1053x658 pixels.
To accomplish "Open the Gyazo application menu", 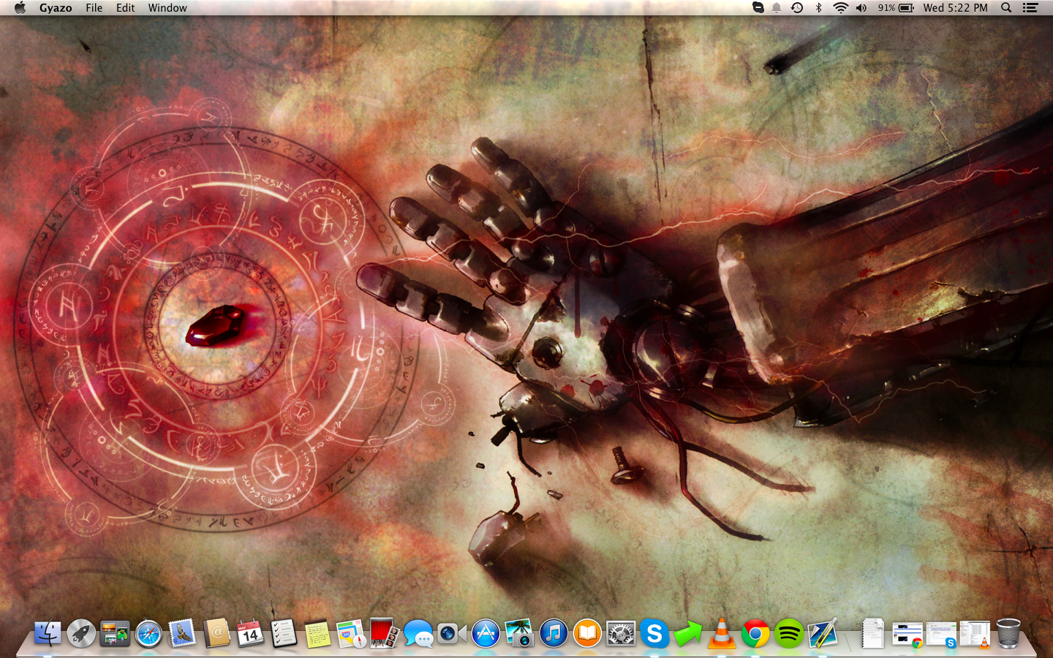I will [x=56, y=8].
